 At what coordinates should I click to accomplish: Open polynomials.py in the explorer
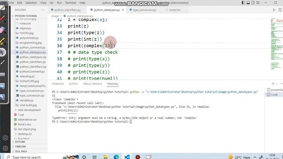pos(29,38)
